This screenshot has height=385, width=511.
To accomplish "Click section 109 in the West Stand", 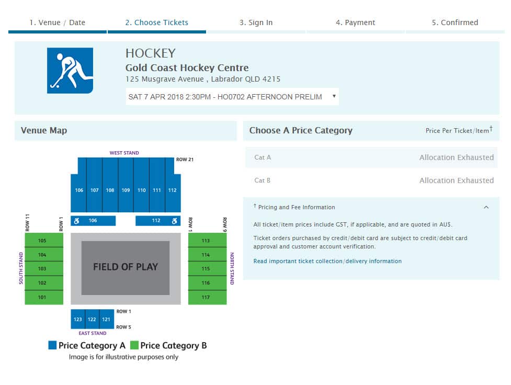I will tap(126, 190).
